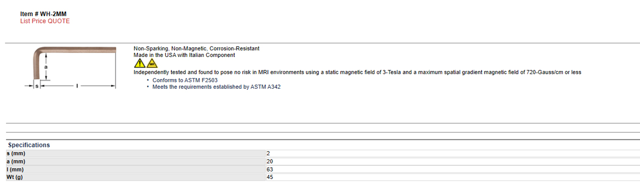Click the 'l' length dimension label in diagram
Image resolution: width=640 pixels, height=183 pixels.
coord(77,86)
